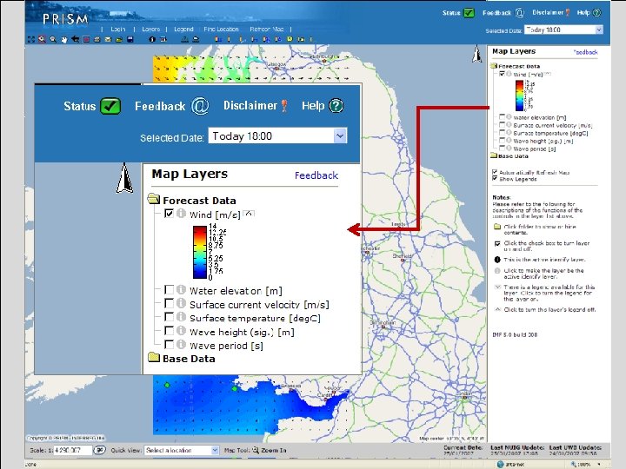Collapse Forecast Data folder in sidebar
This screenshot has width=626, height=469.
(494, 66)
